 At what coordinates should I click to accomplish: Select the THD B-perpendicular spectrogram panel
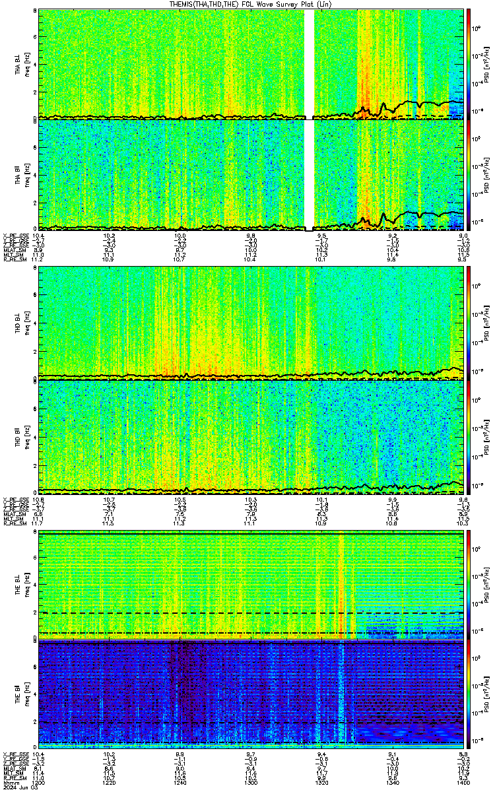[x=251, y=323]
